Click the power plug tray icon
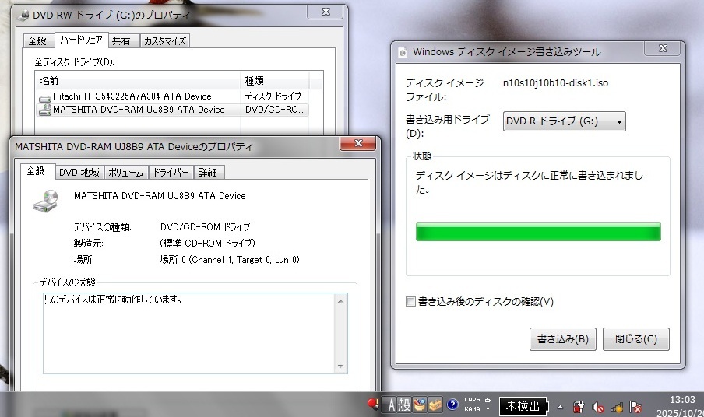Viewport: 704px width, 417px height. (x=579, y=407)
